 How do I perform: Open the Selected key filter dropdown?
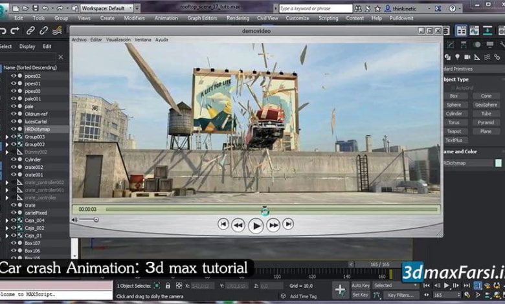pos(396,285)
